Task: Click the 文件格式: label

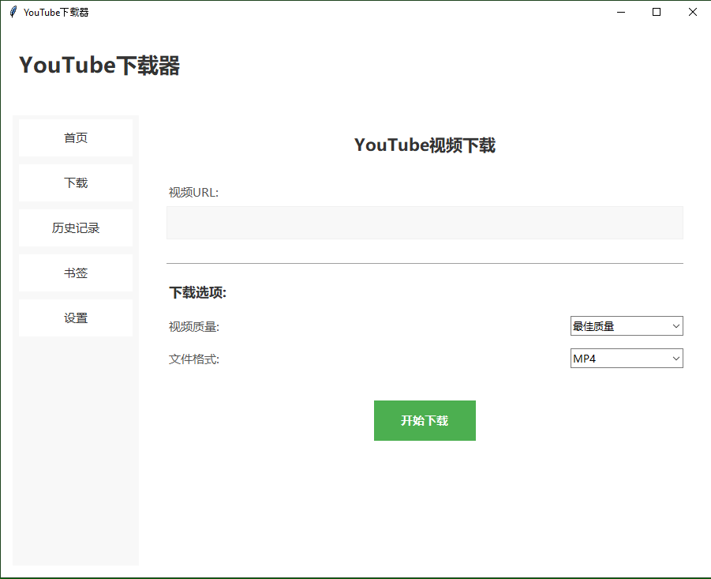Action: [x=194, y=359]
